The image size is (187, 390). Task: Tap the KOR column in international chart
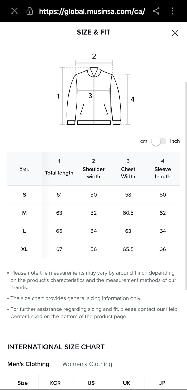pos(55,383)
